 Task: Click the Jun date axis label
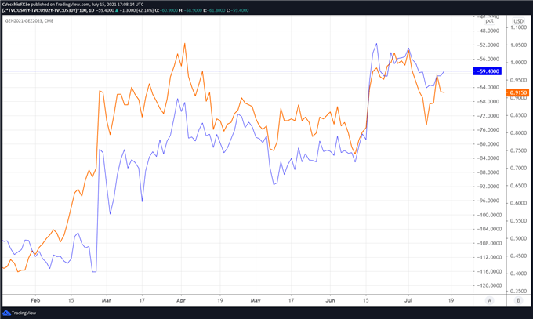point(330,300)
